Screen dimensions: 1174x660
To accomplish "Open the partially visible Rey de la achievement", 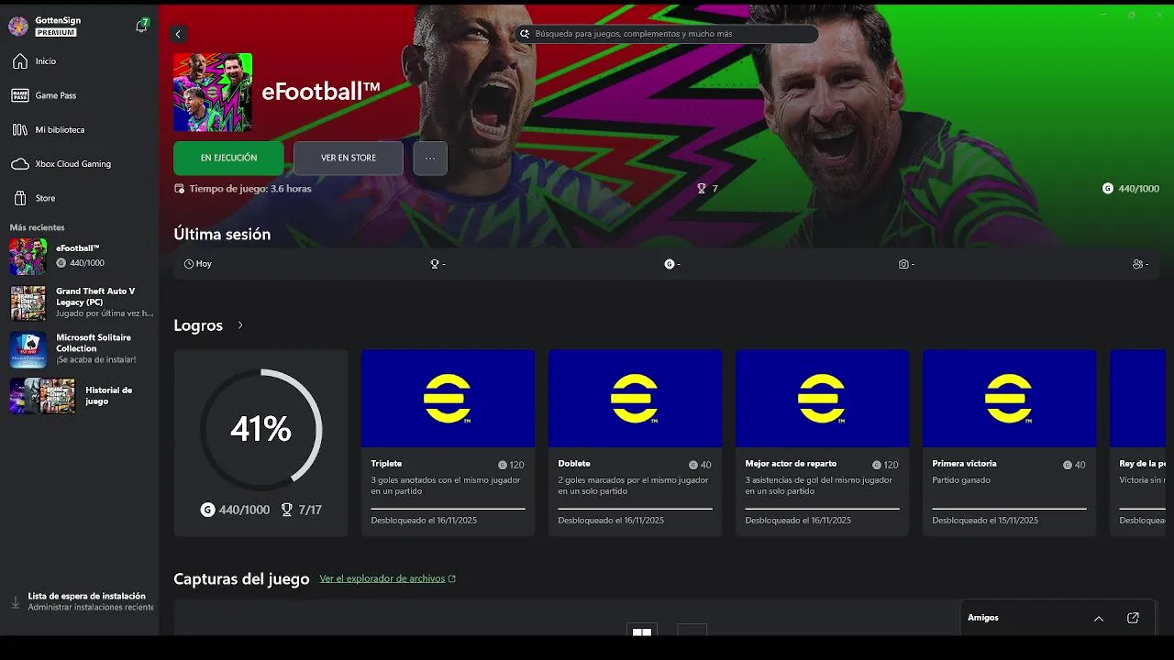I will 1138,443.
